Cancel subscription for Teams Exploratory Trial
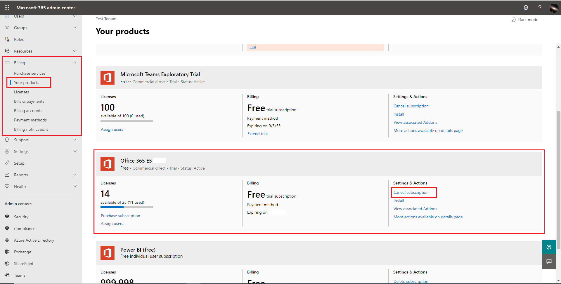 pyautogui.click(x=411, y=106)
